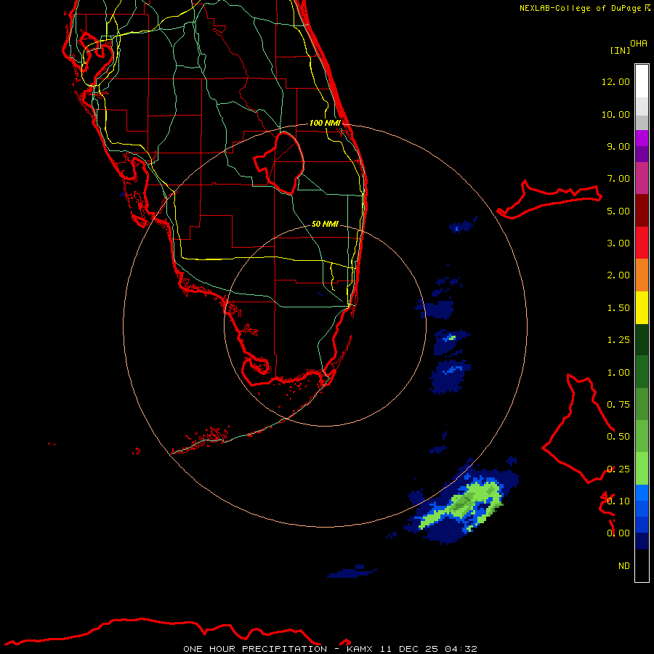The width and height of the screenshot is (654, 654).
Task: Click the 1.25 legend value
Action: (x=618, y=340)
